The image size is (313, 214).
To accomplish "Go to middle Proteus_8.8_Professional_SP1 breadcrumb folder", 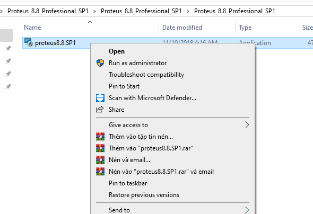I will point(141,11).
